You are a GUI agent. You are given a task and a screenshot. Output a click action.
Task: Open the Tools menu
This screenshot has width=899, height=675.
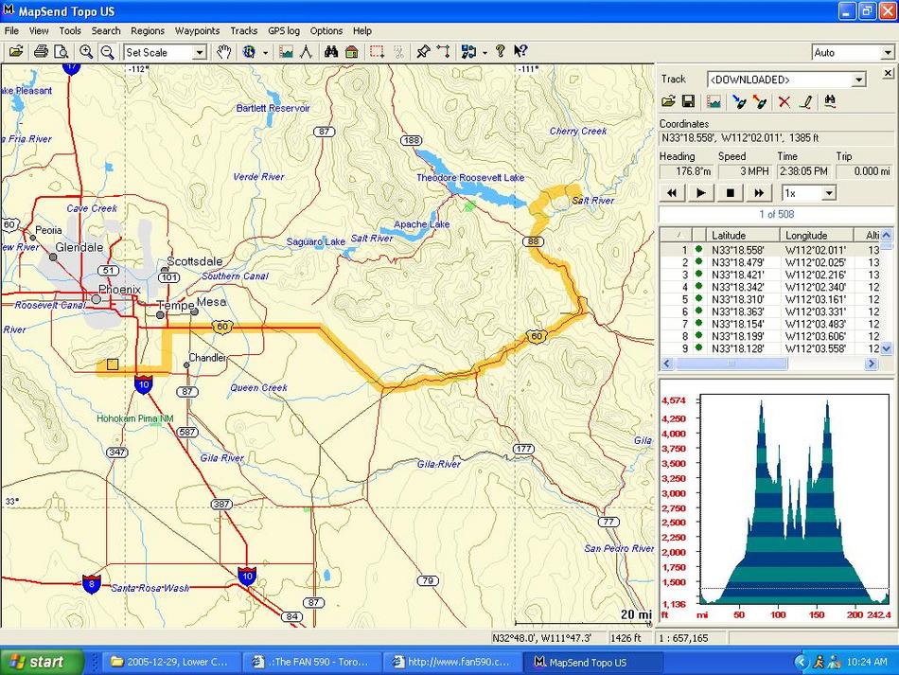point(70,31)
